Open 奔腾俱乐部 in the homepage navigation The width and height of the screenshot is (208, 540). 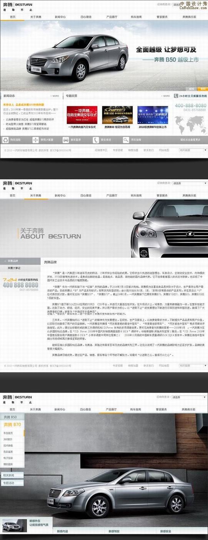190,17
